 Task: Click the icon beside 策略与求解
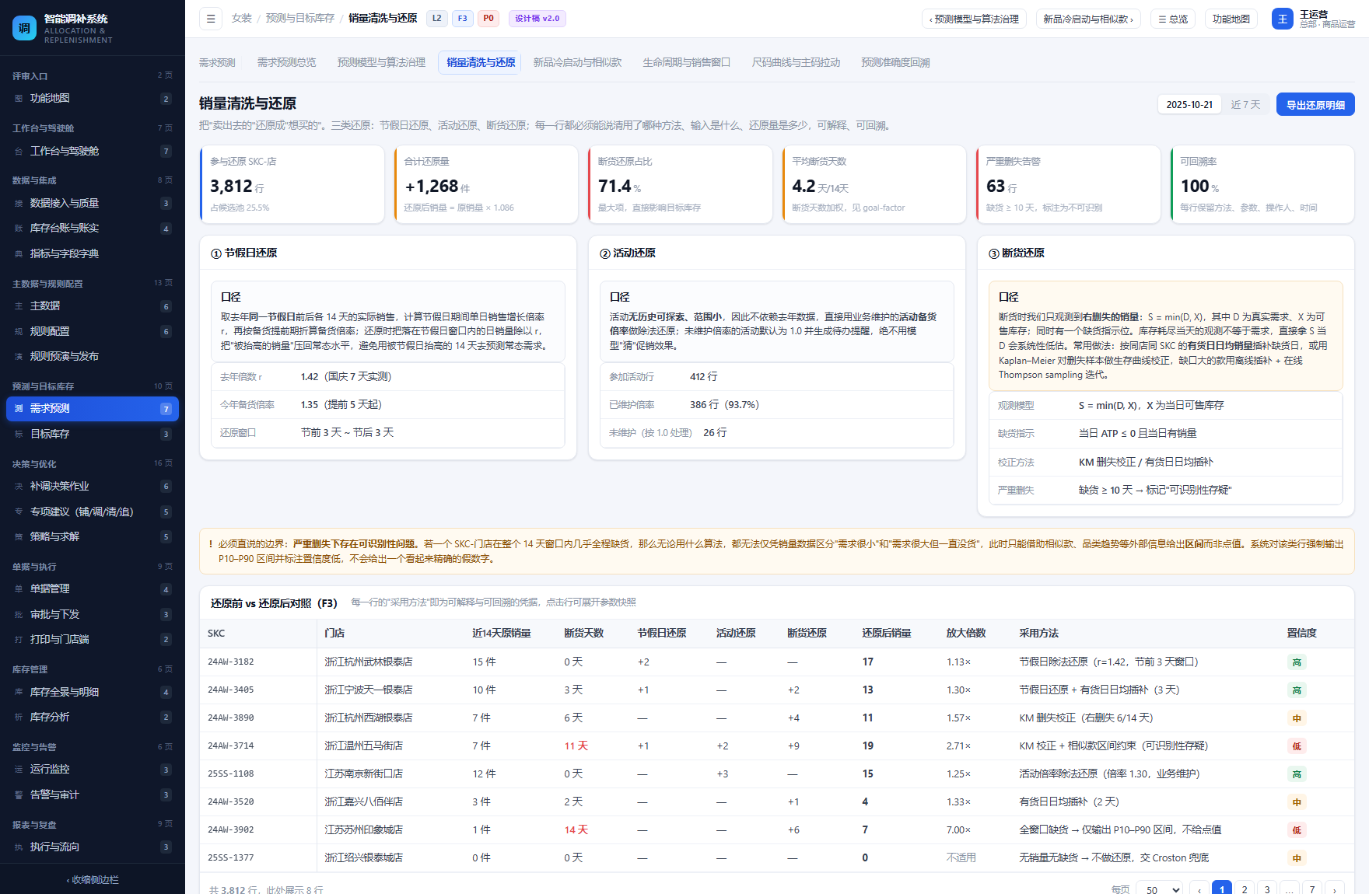click(19, 537)
